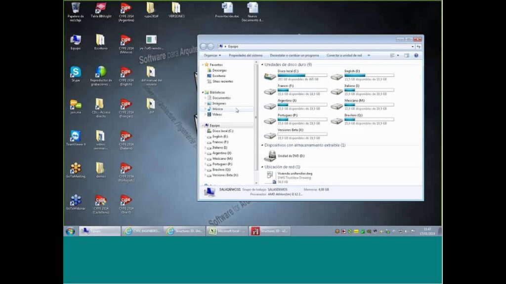Image resolution: width=506 pixels, height=284 pixels.
Task: Open the Organizar dropdown menu
Action: click(x=212, y=56)
